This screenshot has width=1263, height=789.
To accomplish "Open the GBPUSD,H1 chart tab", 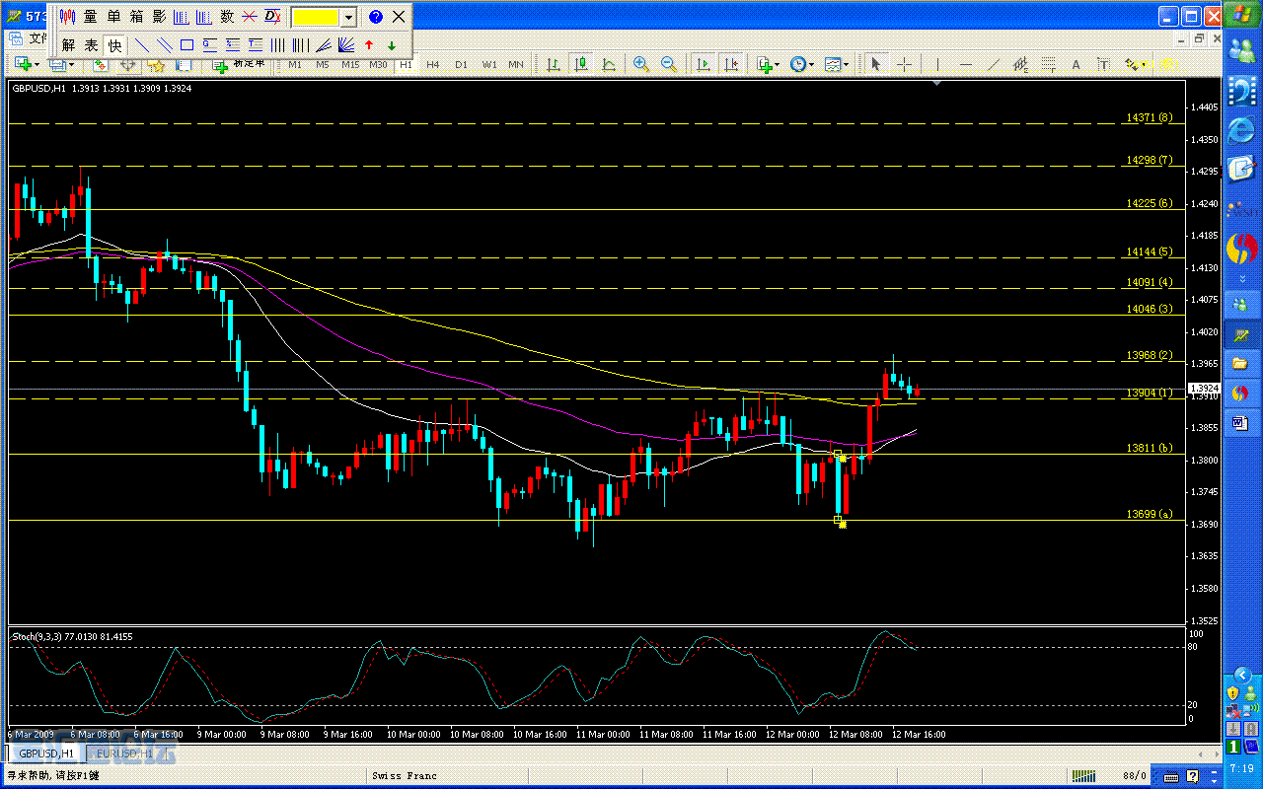I will click(46, 754).
